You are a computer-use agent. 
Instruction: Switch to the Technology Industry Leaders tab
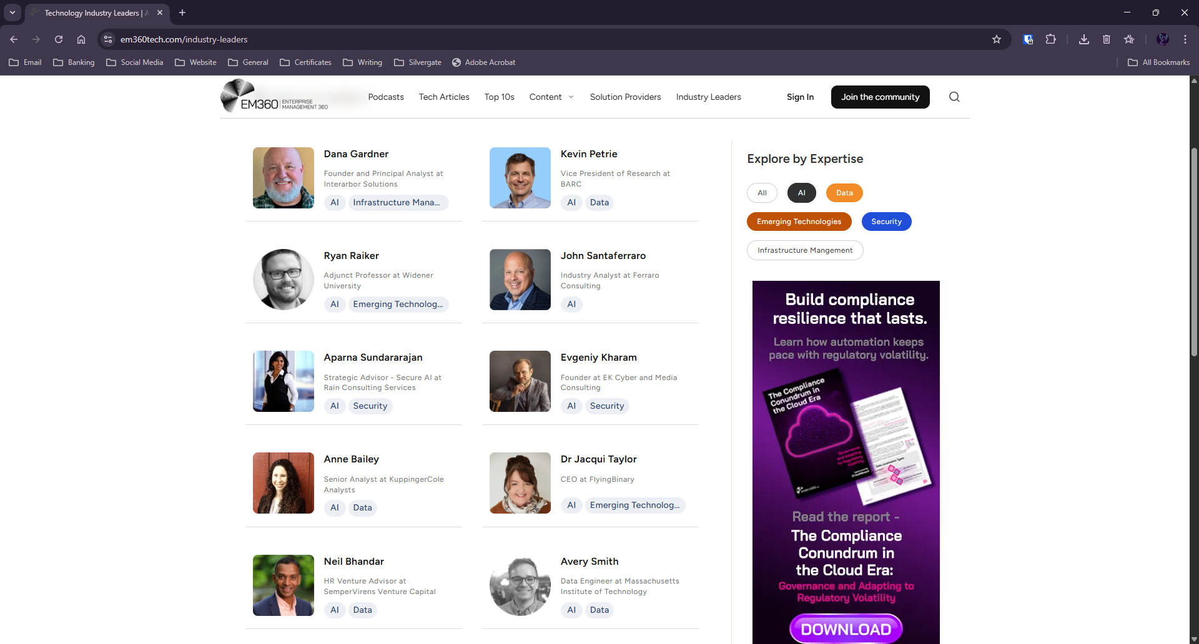(x=92, y=12)
